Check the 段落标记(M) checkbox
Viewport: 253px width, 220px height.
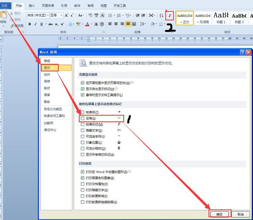pyautogui.click(x=83, y=124)
